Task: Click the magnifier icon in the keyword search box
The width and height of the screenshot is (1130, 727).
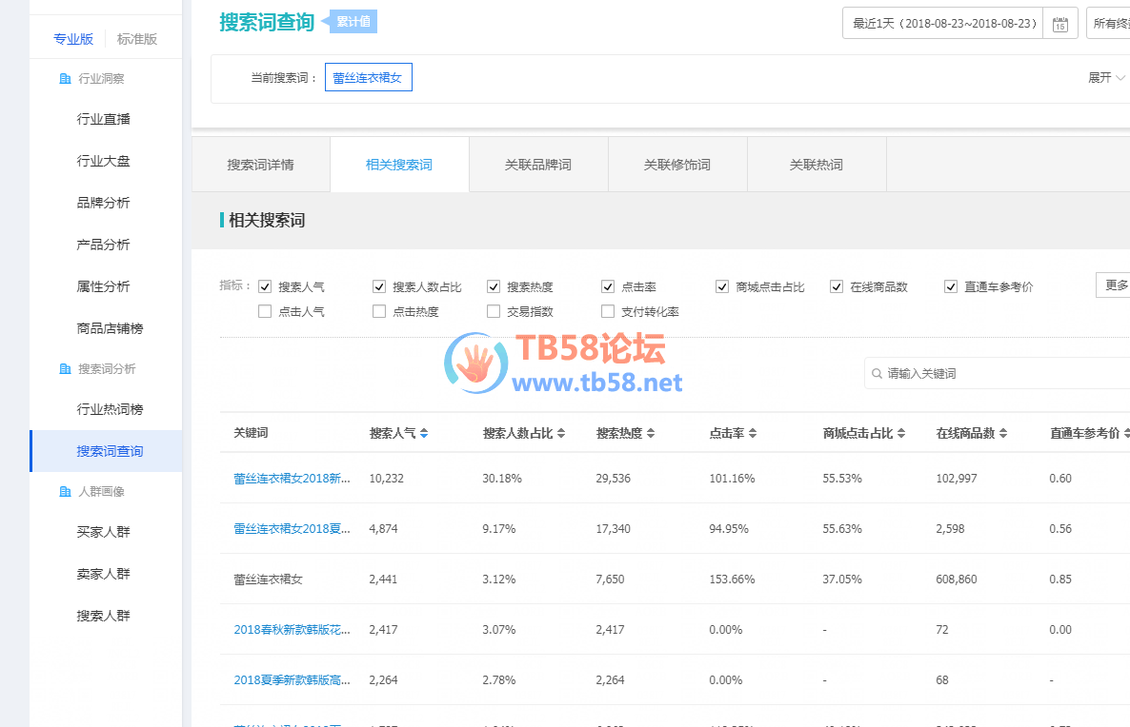Action: click(x=878, y=374)
